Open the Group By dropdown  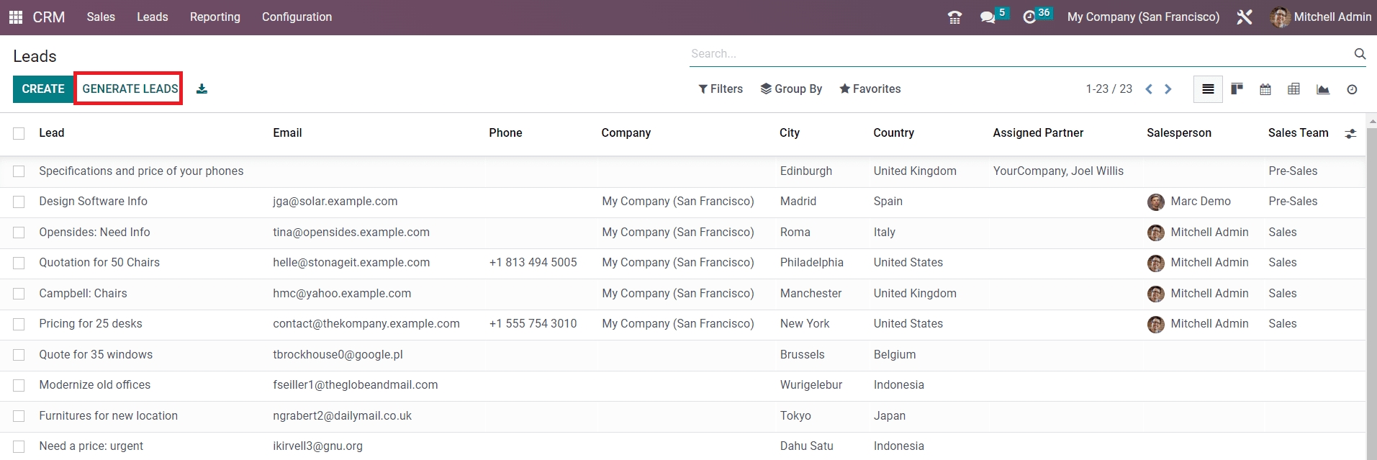tap(791, 89)
